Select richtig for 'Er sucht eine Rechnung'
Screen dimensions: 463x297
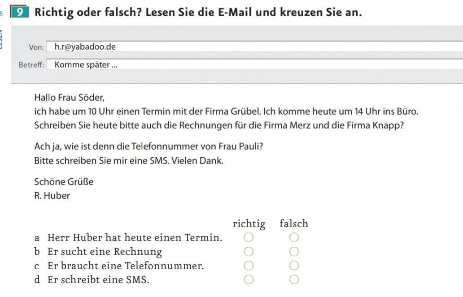pyautogui.click(x=249, y=251)
